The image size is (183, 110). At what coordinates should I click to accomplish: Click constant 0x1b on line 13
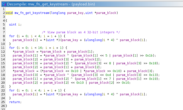click(x=149, y=56)
